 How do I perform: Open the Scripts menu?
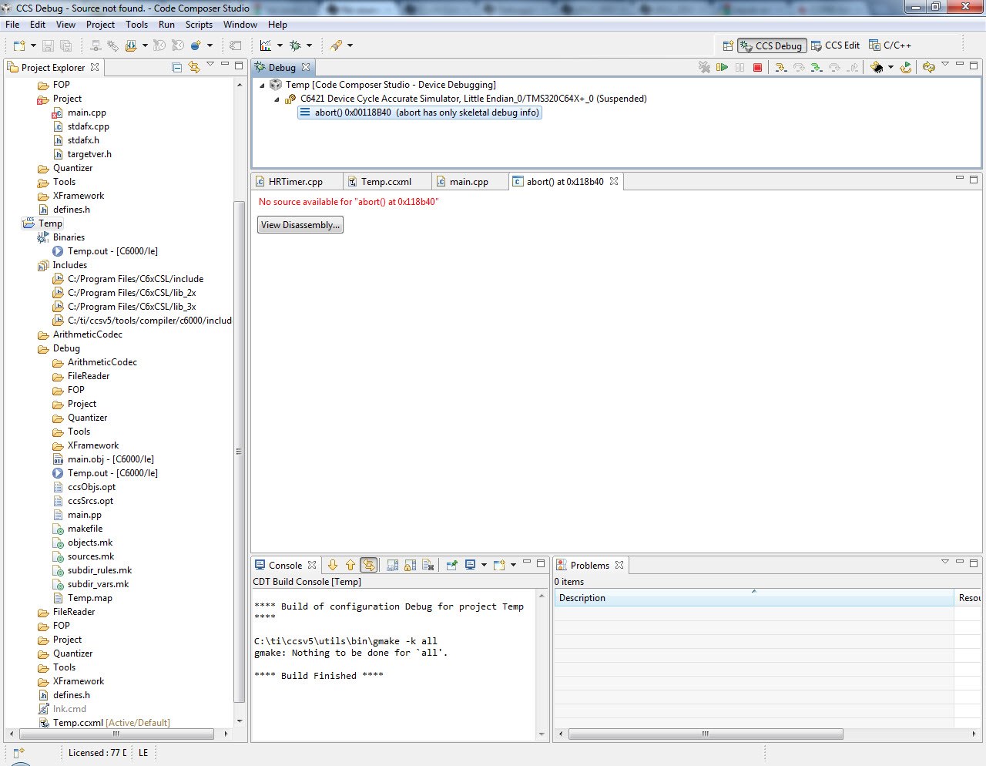(x=199, y=25)
